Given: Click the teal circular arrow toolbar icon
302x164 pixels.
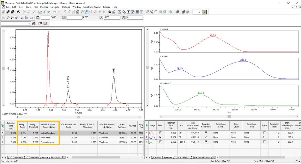Looking at the screenshot, I should pos(170,12).
